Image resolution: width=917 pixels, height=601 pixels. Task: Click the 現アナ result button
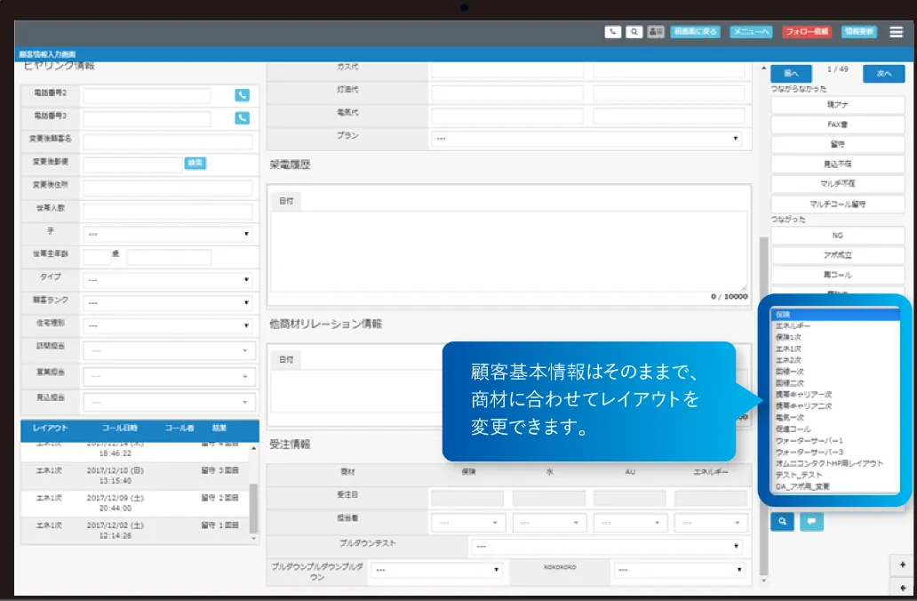(x=837, y=105)
